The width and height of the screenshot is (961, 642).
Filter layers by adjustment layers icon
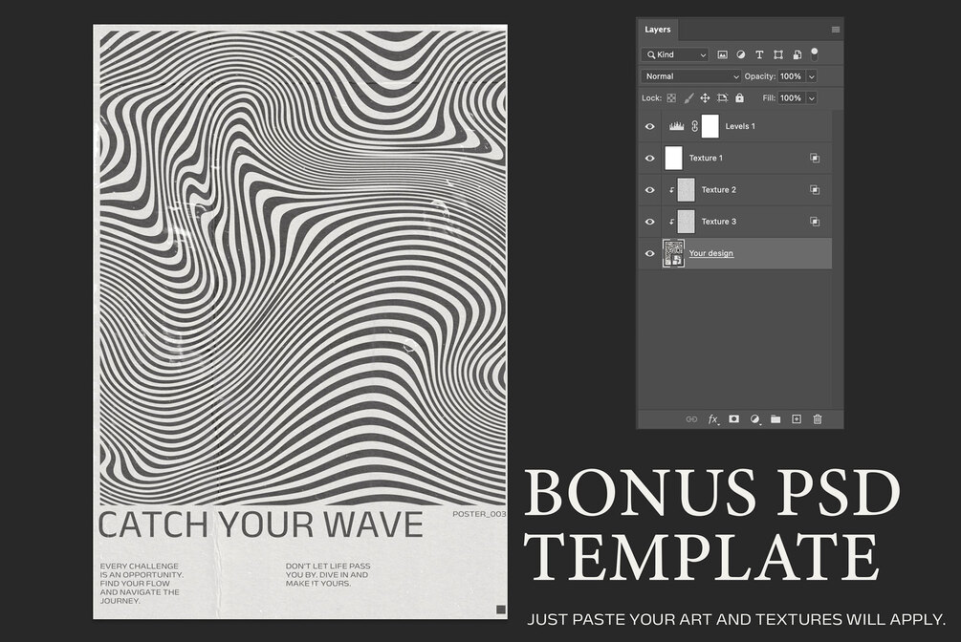pyautogui.click(x=741, y=54)
